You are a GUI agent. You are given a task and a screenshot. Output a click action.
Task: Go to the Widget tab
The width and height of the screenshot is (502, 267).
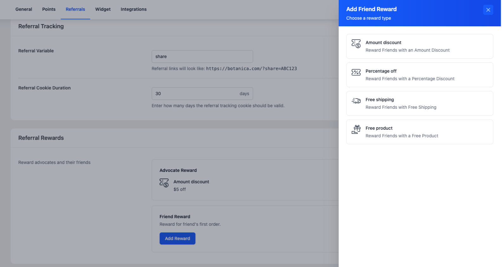point(103,9)
